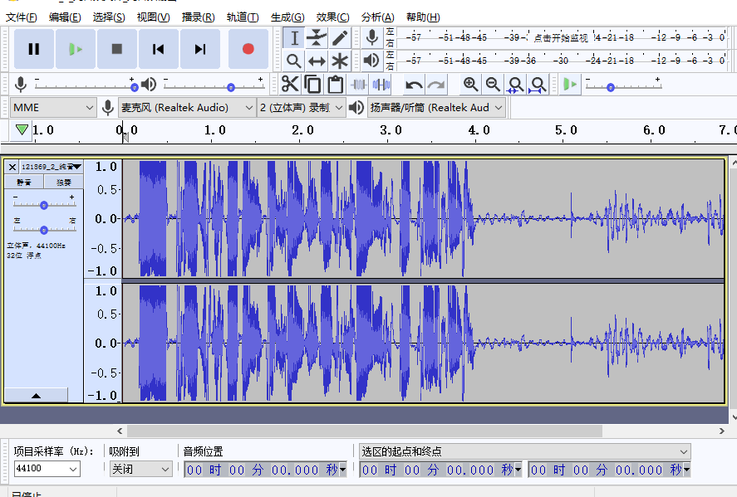737x497 pixels.
Task: Open the 播录(R) menu
Action: pos(198,17)
